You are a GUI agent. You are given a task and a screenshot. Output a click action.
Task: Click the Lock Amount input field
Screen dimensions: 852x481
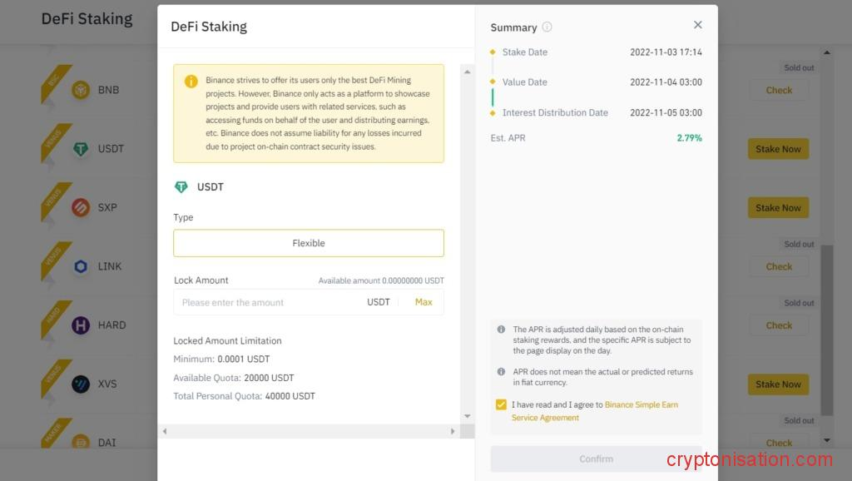(266, 302)
